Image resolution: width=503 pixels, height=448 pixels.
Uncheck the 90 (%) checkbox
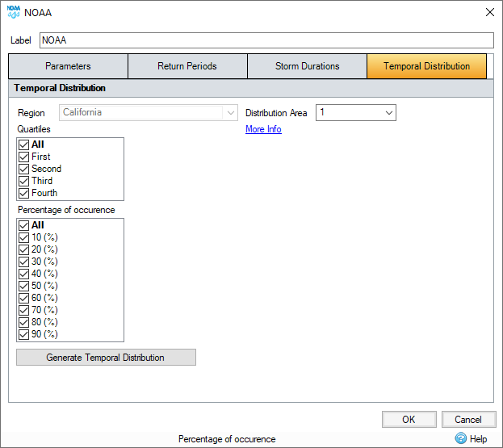click(x=23, y=334)
